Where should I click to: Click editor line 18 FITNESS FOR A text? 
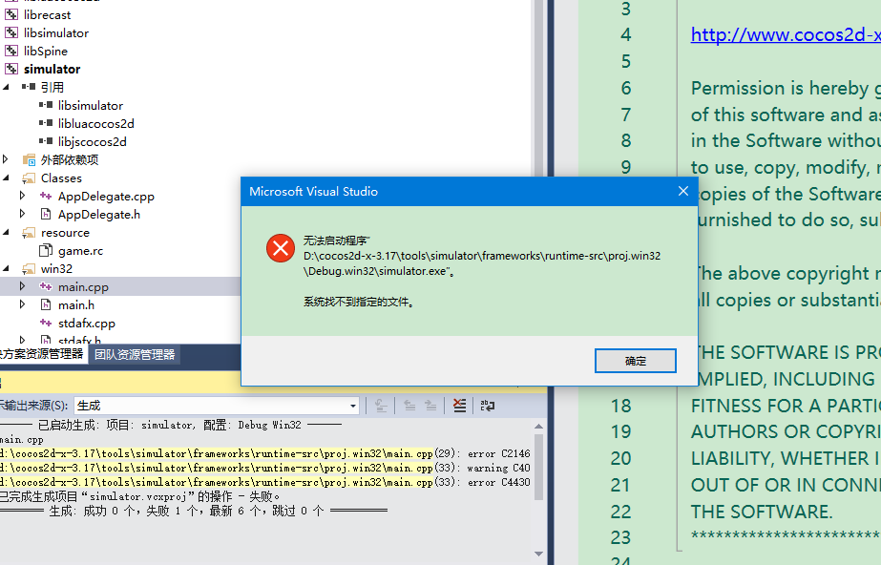[x=786, y=406]
